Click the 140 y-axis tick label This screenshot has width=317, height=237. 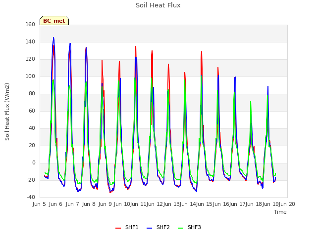(30, 41)
